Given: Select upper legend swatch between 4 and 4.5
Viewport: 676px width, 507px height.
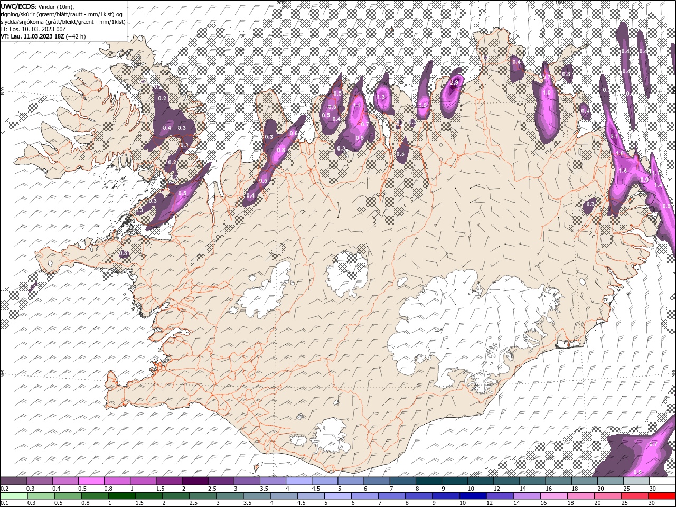Looking at the screenshot, I should click(x=298, y=481).
